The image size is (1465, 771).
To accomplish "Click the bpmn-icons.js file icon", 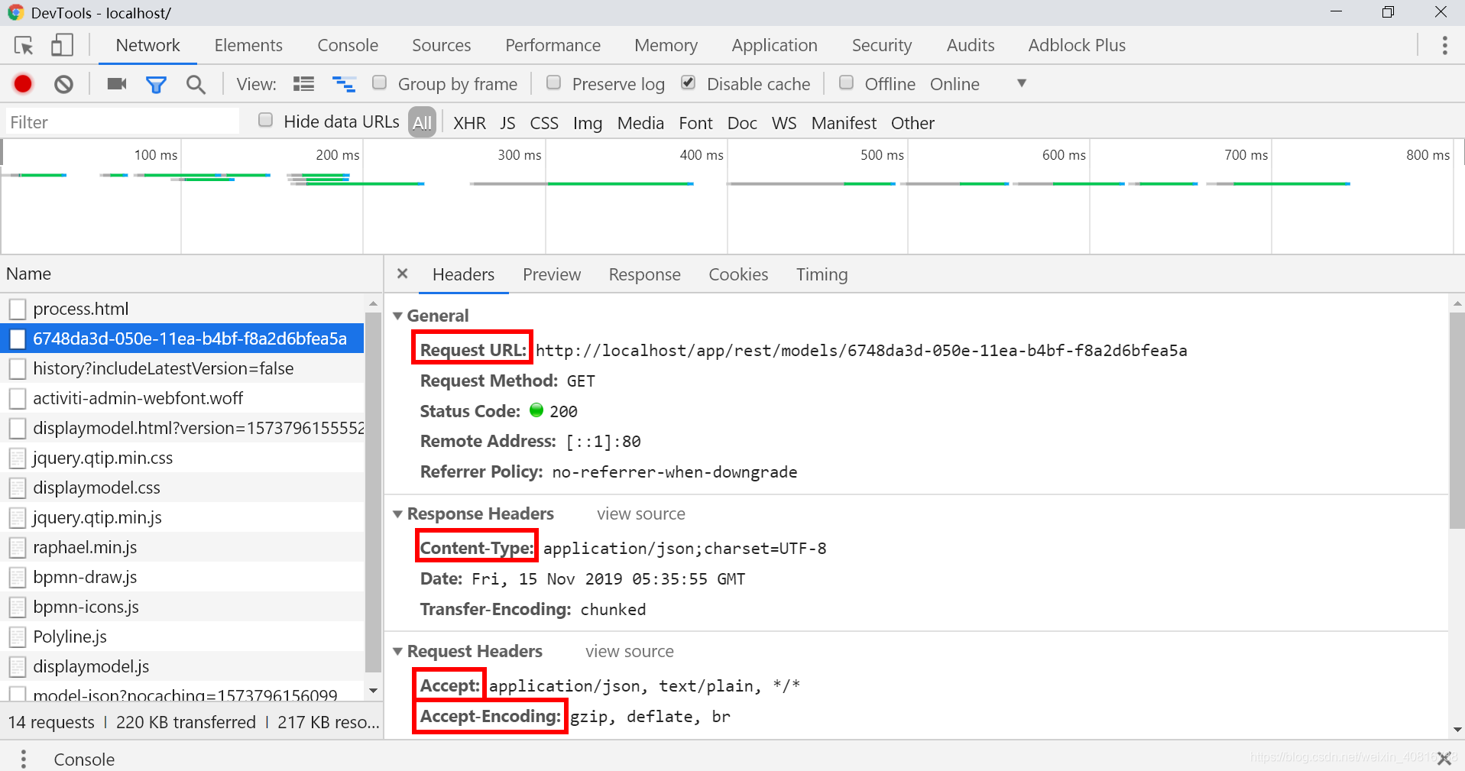I will coord(18,607).
